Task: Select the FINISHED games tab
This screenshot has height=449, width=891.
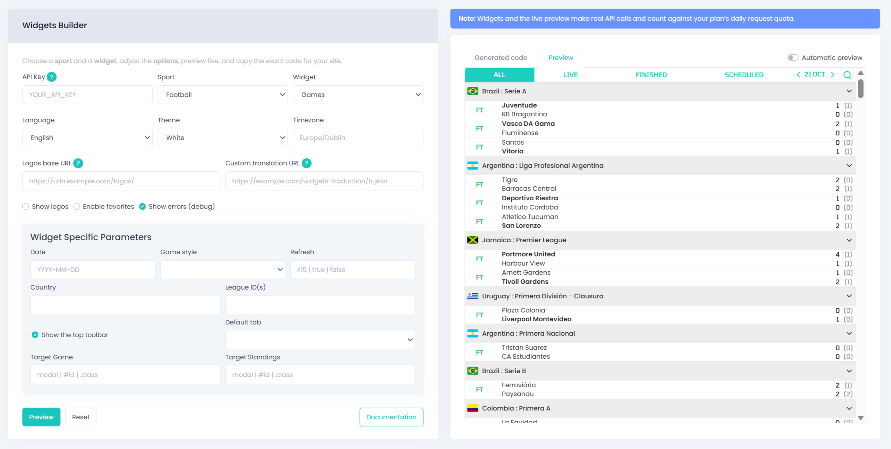Action: pos(651,75)
